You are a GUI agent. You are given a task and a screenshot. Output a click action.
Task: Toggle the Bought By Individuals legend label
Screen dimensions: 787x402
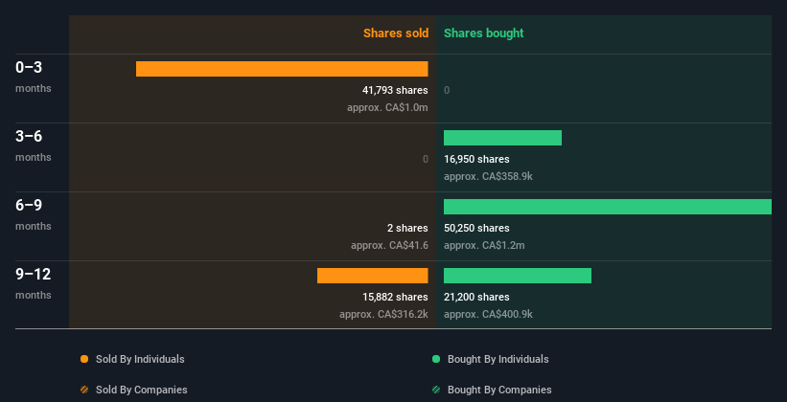(x=498, y=359)
